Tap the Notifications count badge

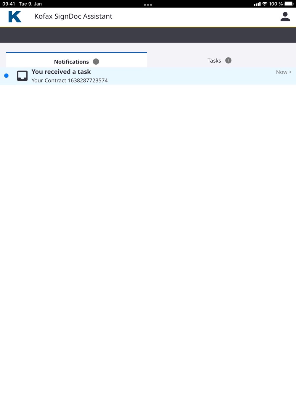point(96,61)
